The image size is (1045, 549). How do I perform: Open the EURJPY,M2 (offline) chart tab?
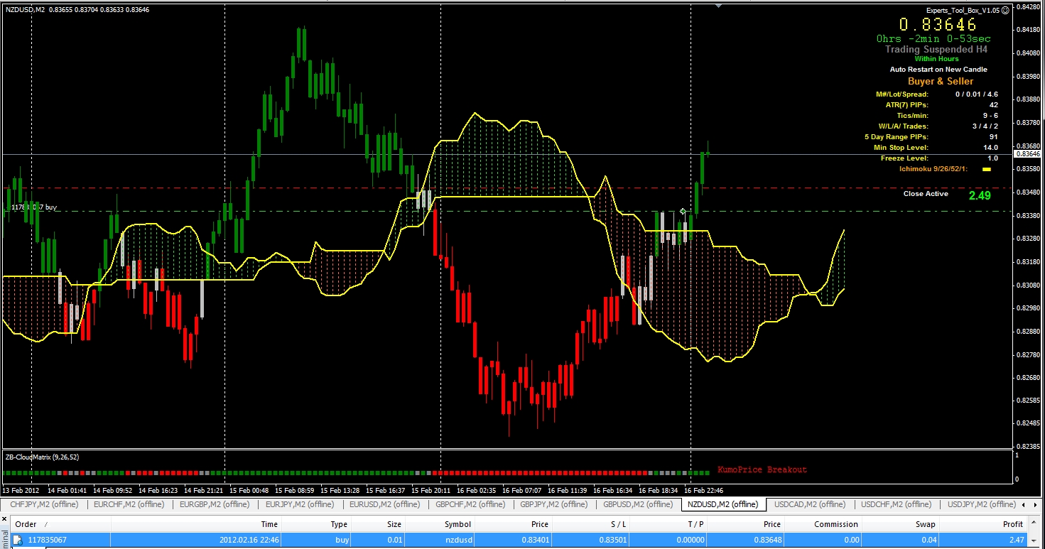[299, 504]
